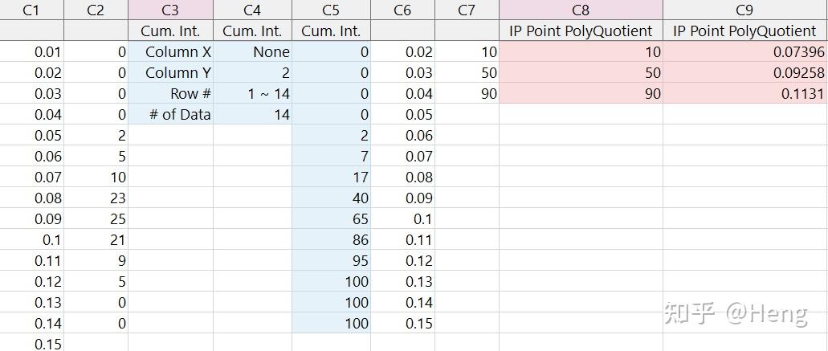The image size is (828, 351).
Task: Click the C3 column header
Action: pyautogui.click(x=170, y=10)
